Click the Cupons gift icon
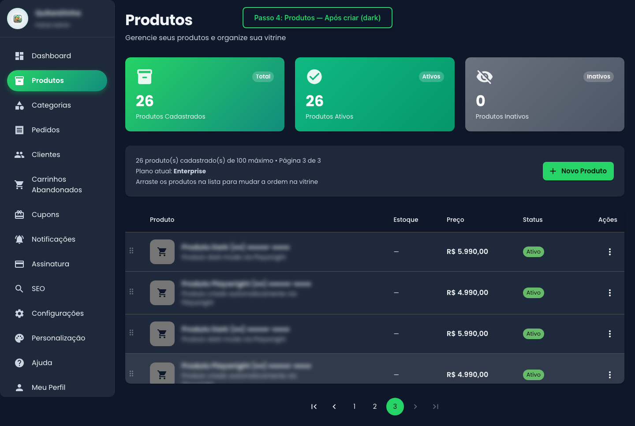The height and width of the screenshot is (426, 635). coord(19,214)
